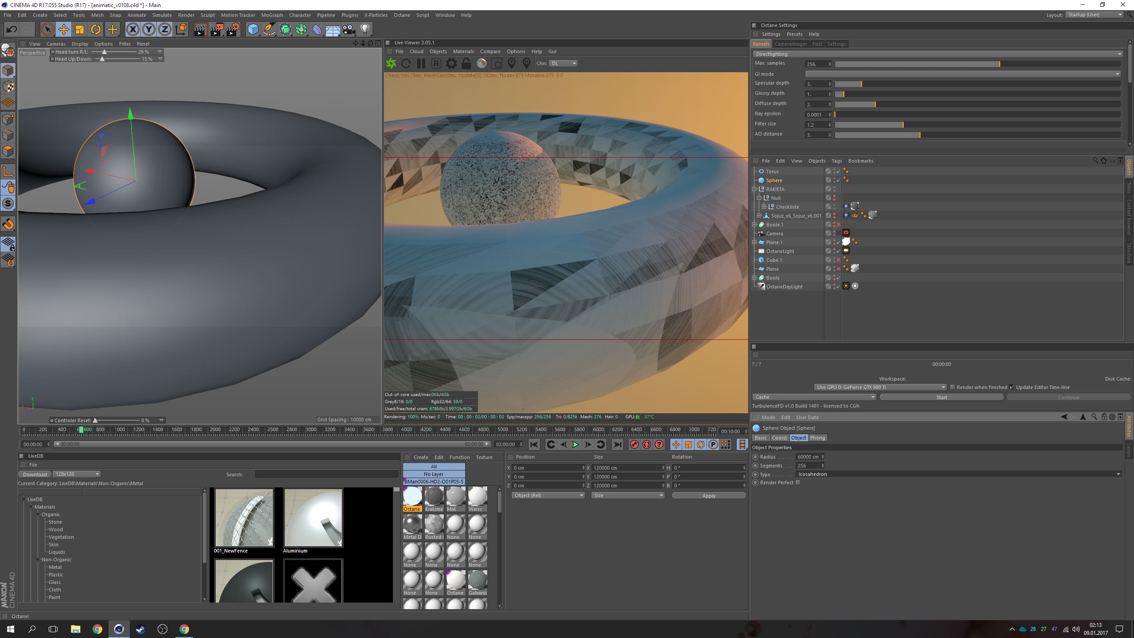Click the Octane send scene icon in Live Viewer

click(x=391, y=63)
